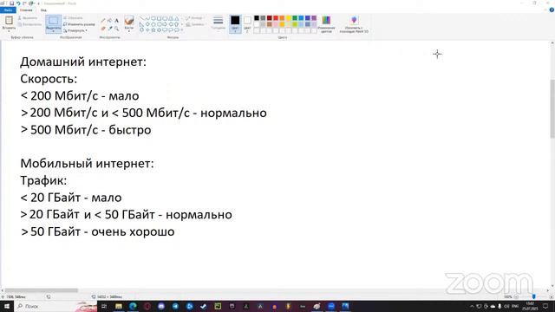Click the Save icon in quick access toolbar
555x312 pixels.
tap(11, 3)
